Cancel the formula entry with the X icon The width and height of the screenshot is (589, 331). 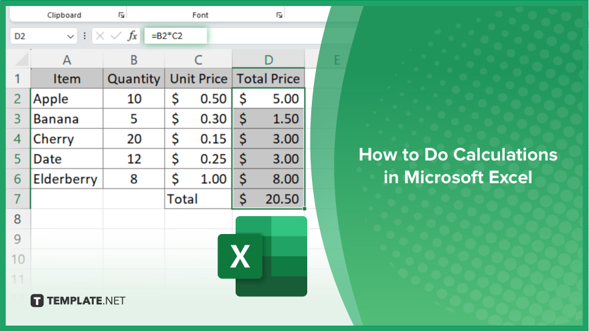coord(100,36)
